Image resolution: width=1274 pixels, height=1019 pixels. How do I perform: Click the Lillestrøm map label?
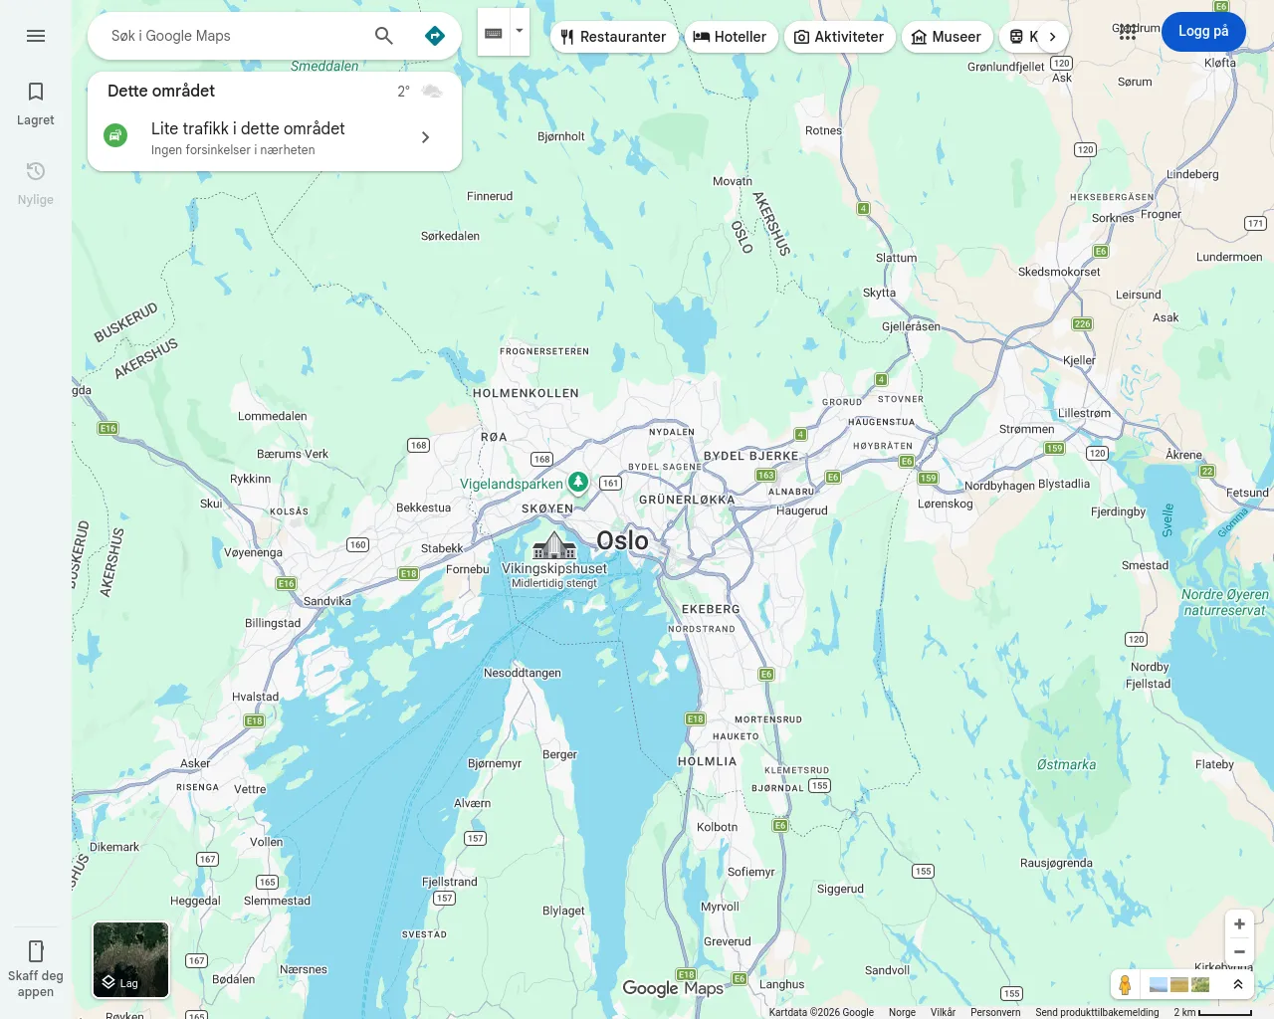1084,413
